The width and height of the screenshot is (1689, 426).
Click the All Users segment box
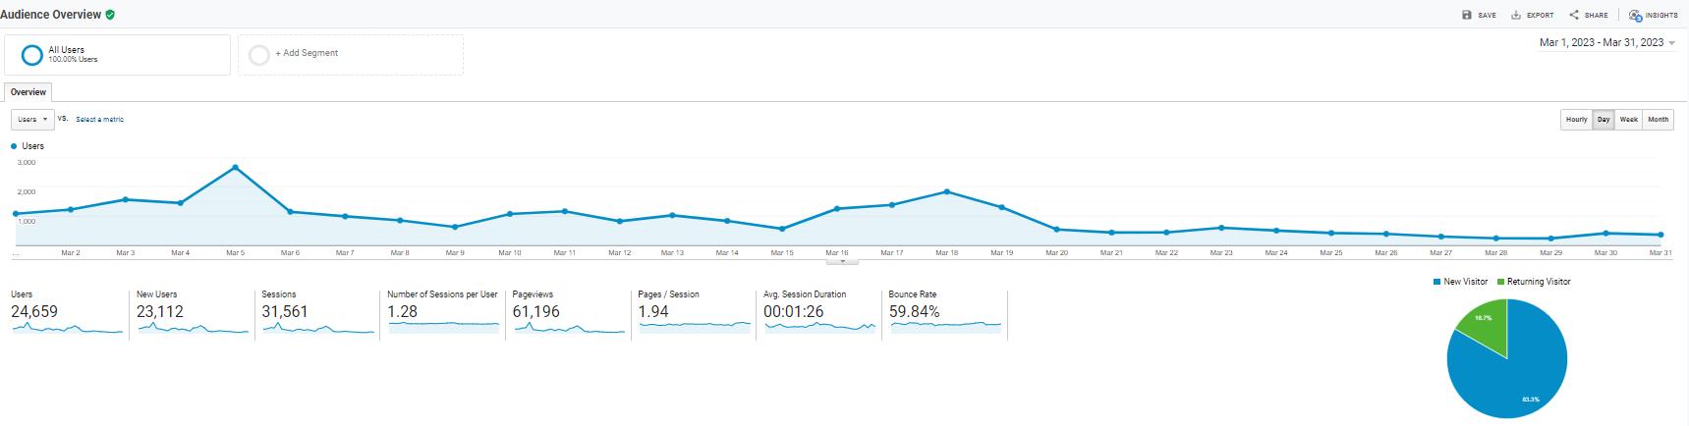coord(117,55)
